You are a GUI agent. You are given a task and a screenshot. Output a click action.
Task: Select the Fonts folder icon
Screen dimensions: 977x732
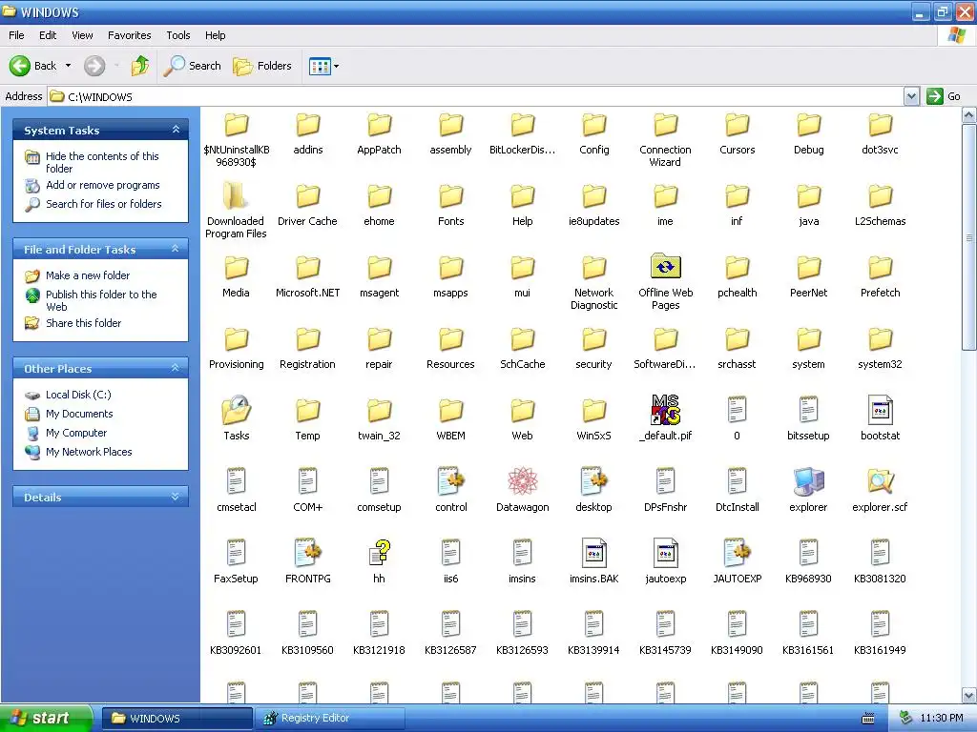tap(450, 195)
